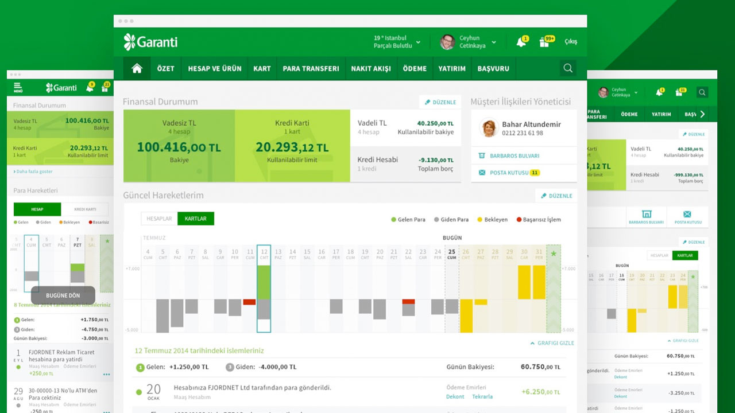Toggle the Başarısız İşlem legend filter
The height and width of the screenshot is (413, 735).
538,220
